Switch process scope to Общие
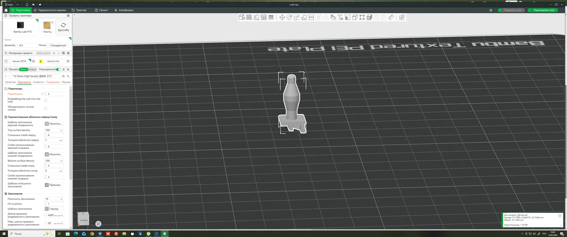Viewport: 567px width, 237px height. point(23,69)
